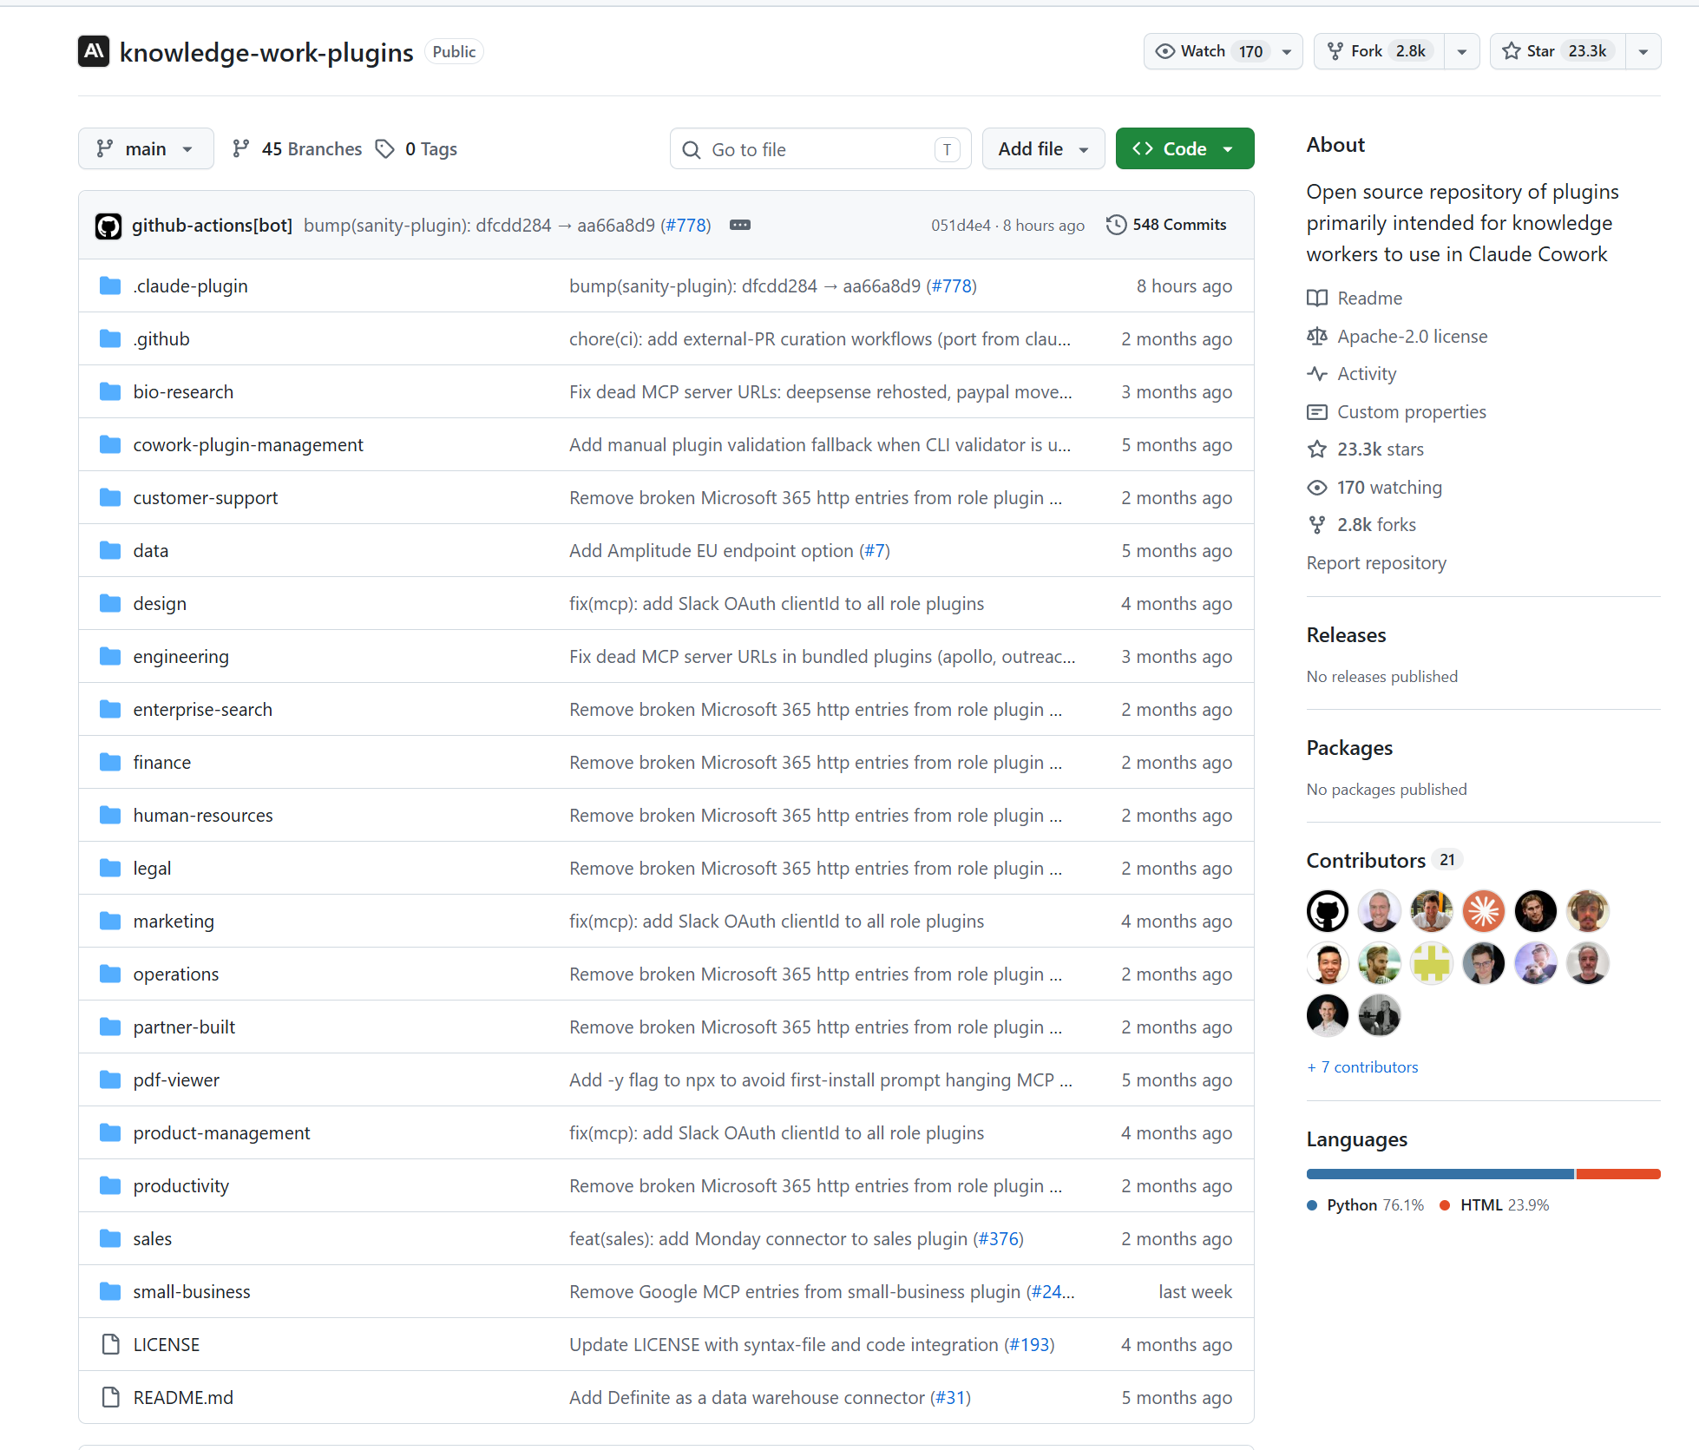Image resolution: width=1699 pixels, height=1450 pixels.
Task: Click the bio-research folder icon
Action: click(110, 391)
